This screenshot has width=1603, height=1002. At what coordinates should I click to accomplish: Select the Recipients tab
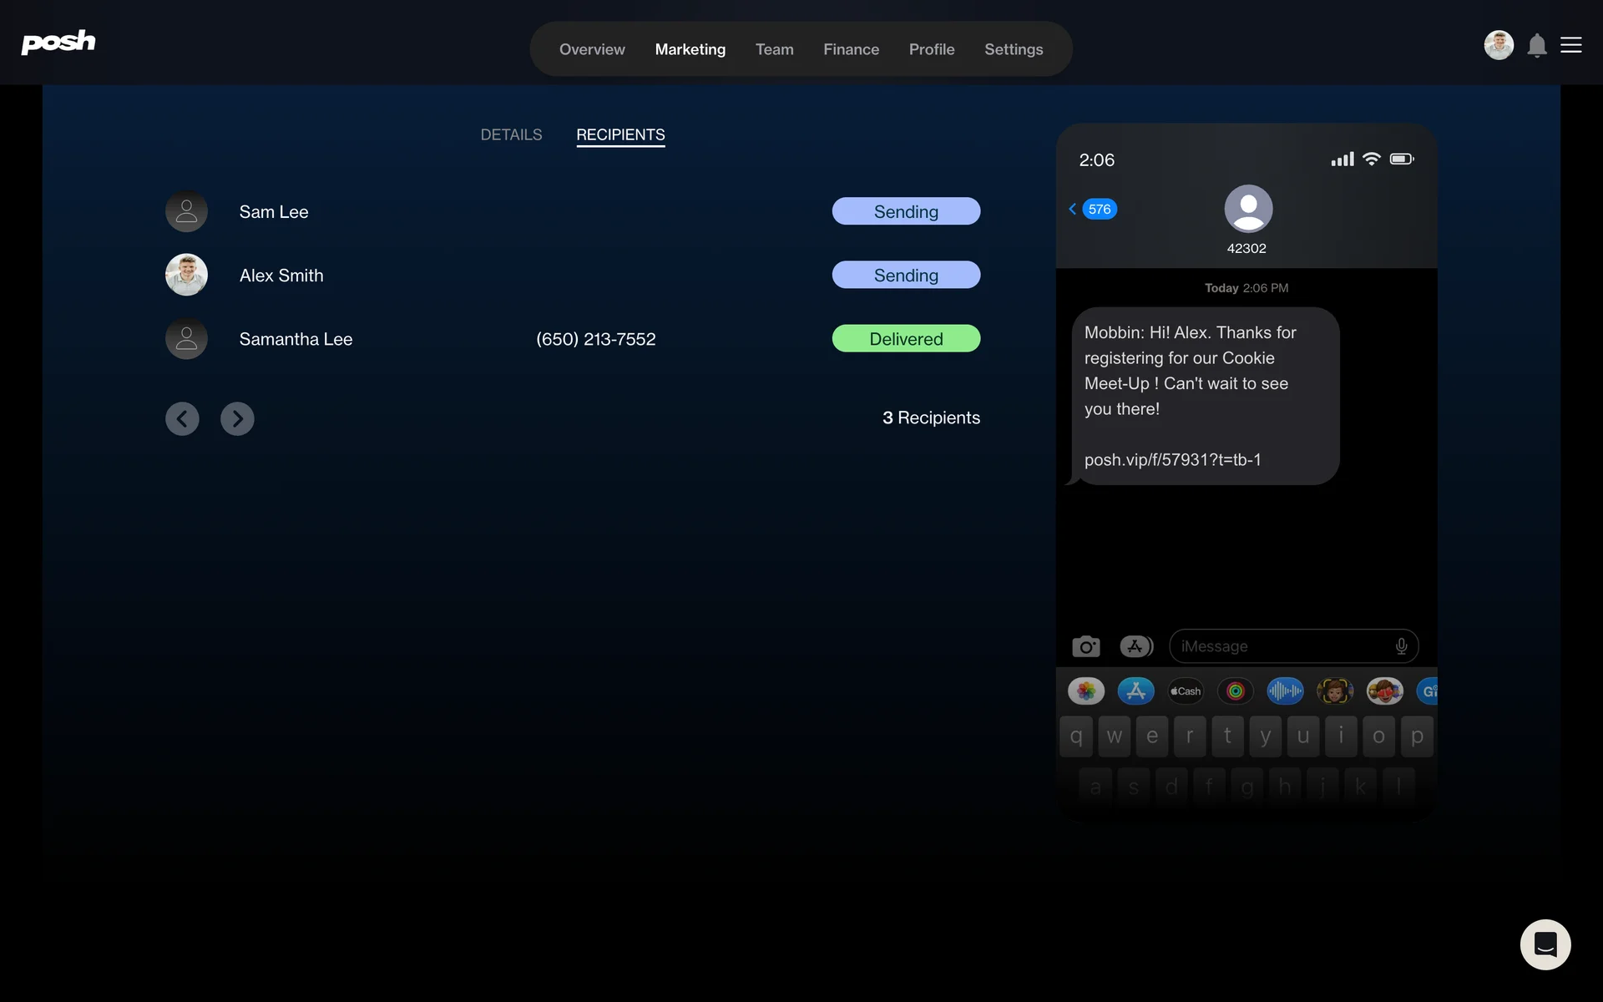[620, 134]
